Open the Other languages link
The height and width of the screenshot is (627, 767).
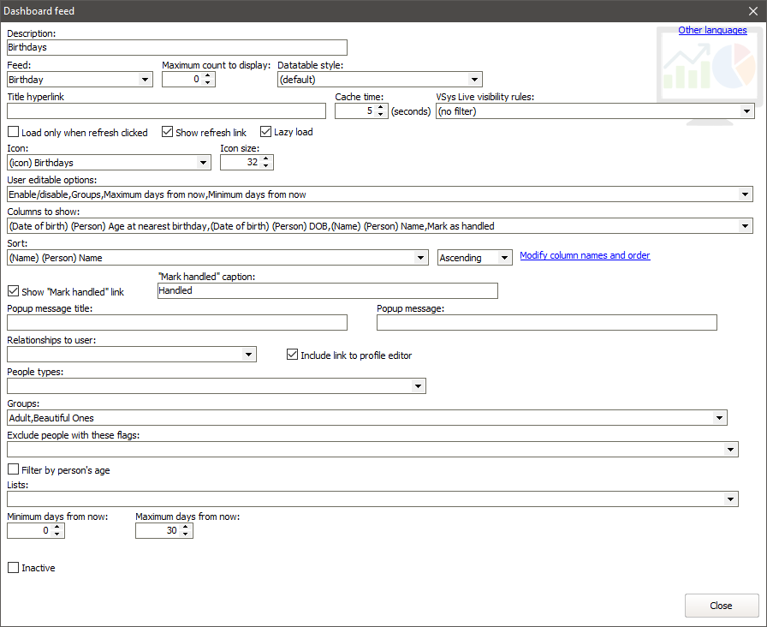coord(712,30)
